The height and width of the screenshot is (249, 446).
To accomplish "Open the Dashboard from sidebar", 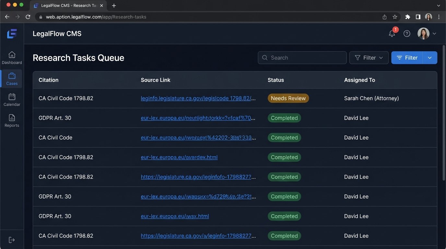I will tap(12, 58).
